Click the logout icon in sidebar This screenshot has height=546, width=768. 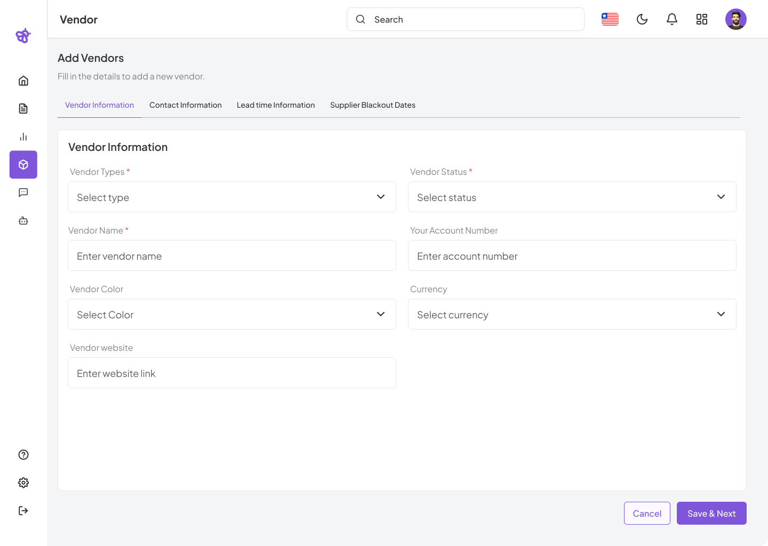[x=23, y=511]
